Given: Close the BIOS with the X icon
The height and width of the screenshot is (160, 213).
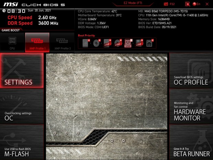Looking at the screenshot, I should point(207,4).
